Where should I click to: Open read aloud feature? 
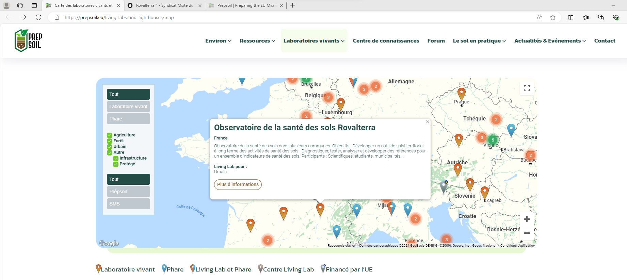[x=539, y=17]
